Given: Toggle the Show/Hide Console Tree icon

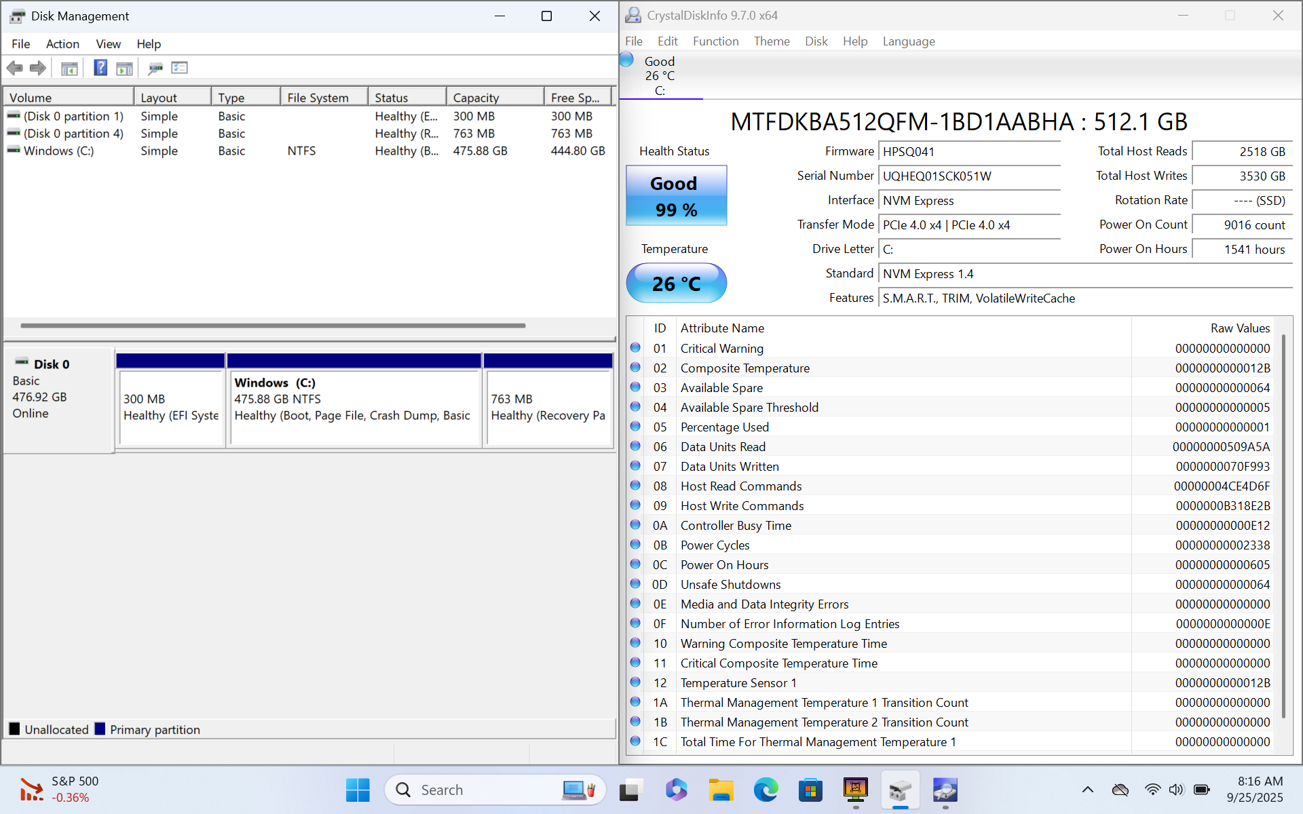Looking at the screenshot, I should (69, 68).
